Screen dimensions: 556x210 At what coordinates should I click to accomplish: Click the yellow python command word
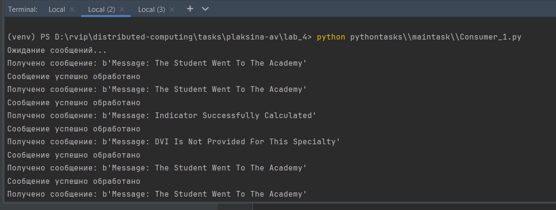click(x=331, y=37)
